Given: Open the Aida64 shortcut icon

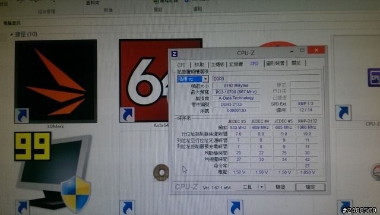Looking at the screenshot, I should pos(144,80).
